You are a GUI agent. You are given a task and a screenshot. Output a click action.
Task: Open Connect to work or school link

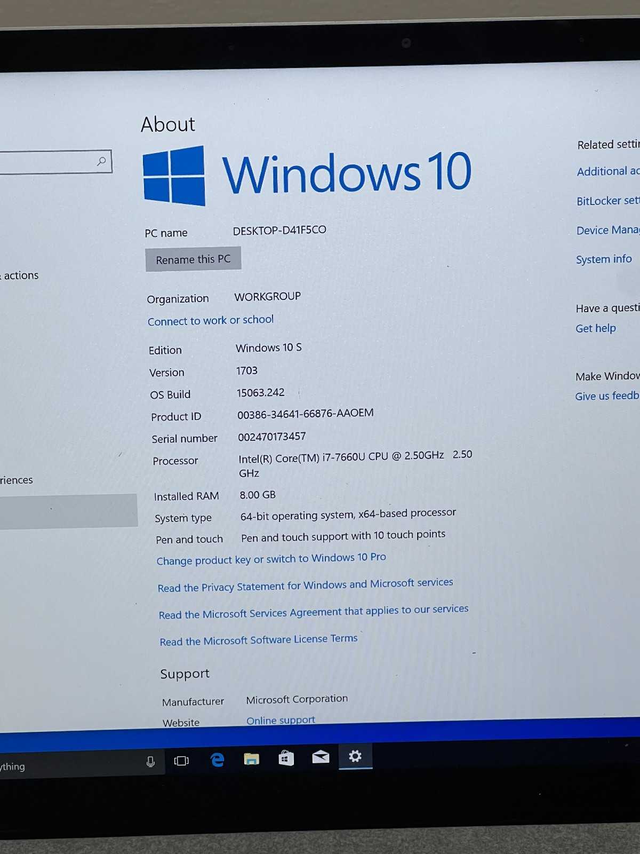[211, 320]
